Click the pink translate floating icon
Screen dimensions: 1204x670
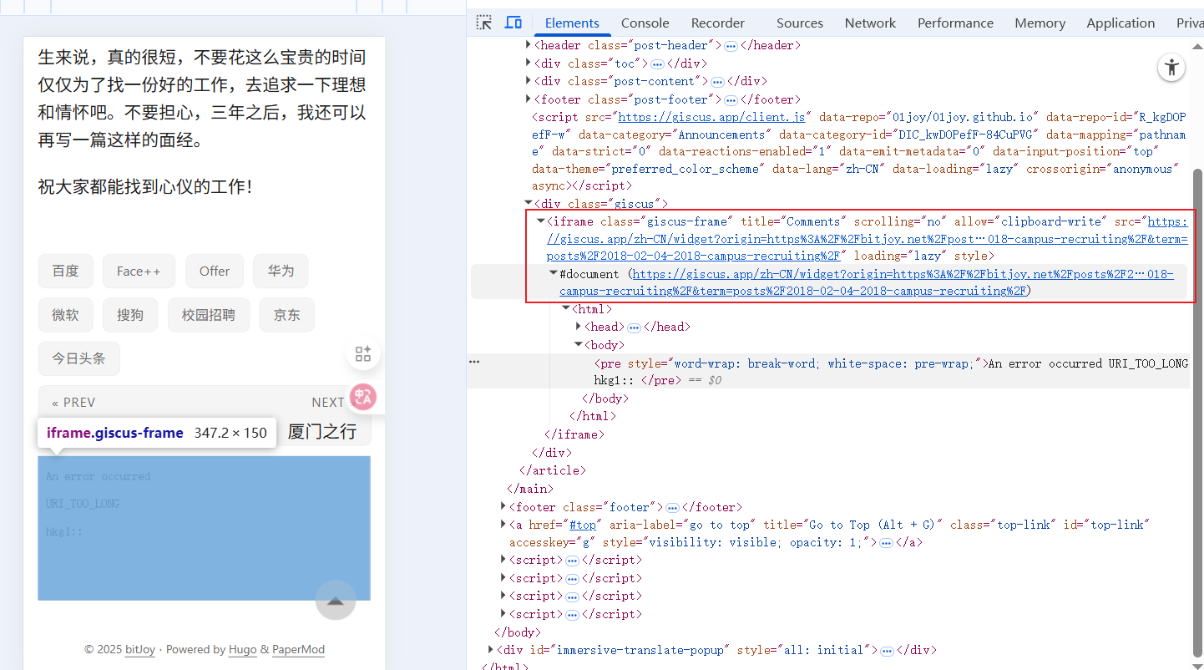click(x=362, y=396)
